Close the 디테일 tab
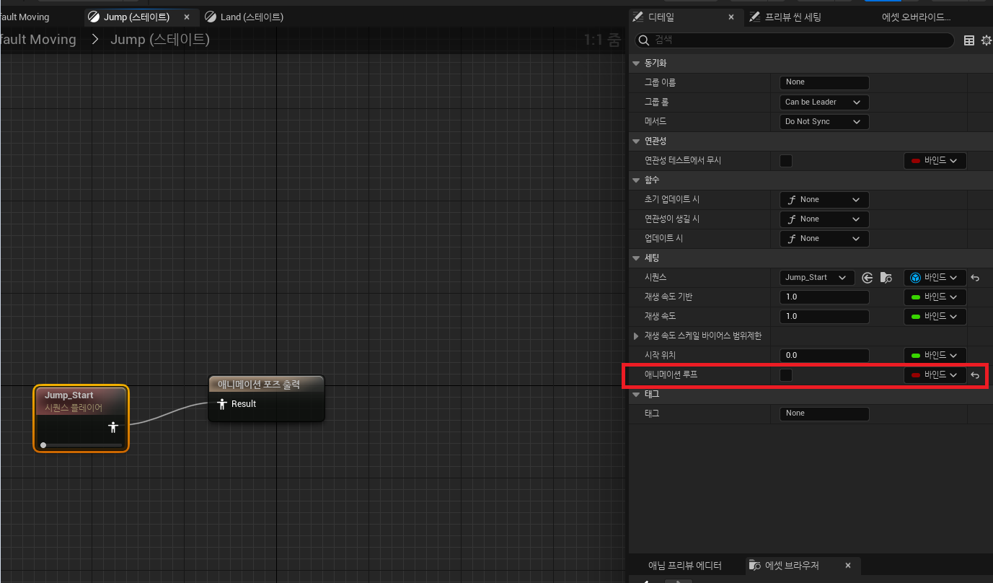Image resolution: width=993 pixels, height=583 pixels. (x=731, y=17)
